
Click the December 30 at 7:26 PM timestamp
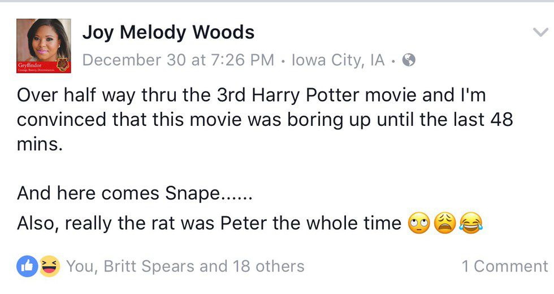178,60
